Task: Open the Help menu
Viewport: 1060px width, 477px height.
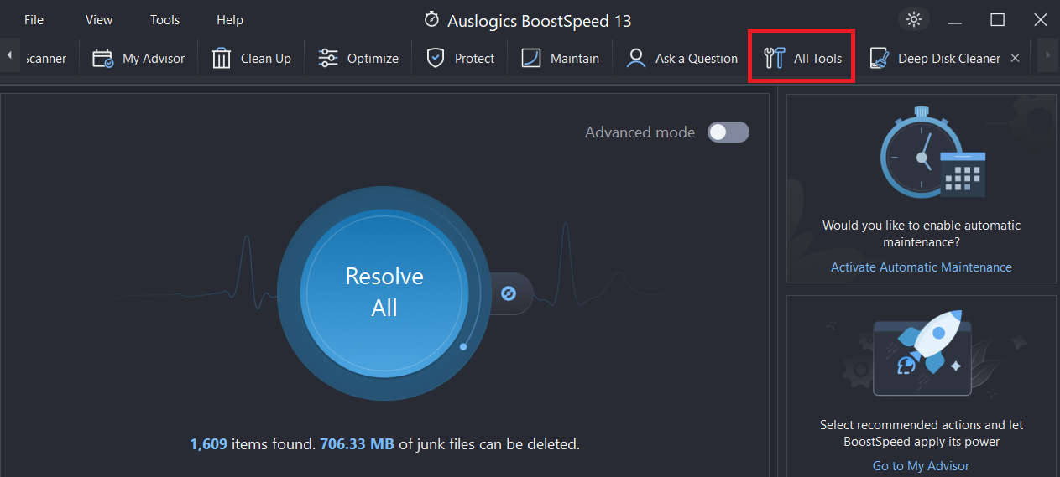Action: coord(230,20)
